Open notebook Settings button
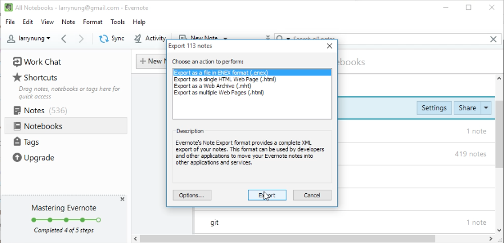This screenshot has width=504, height=243. click(434, 108)
